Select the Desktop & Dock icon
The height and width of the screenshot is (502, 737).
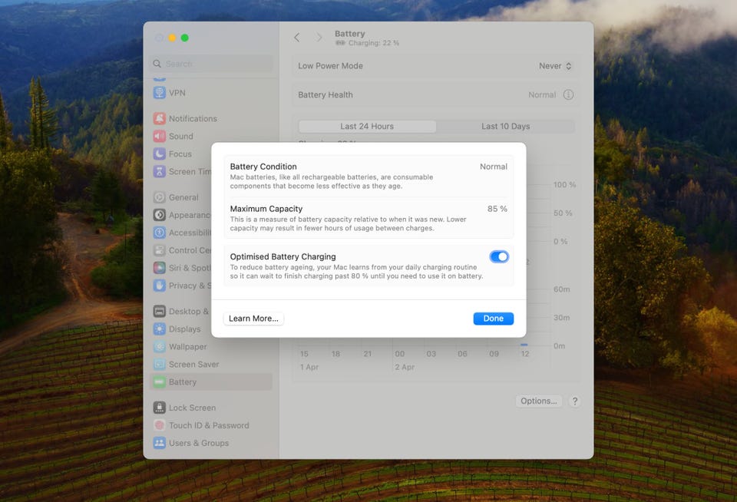click(160, 311)
